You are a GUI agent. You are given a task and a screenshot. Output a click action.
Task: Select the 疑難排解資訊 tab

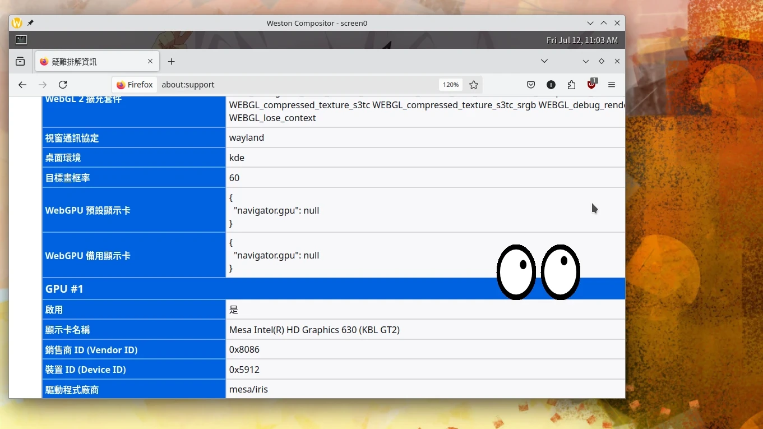click(90, 62)
